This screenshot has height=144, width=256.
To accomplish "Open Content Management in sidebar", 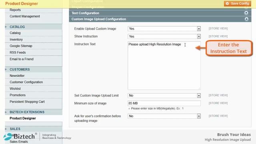I will coord(25,16).
